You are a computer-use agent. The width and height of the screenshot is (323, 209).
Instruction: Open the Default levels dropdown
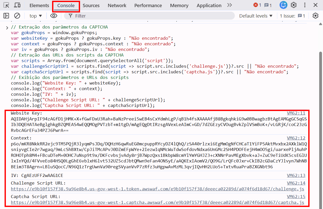pyautogui.click(x=256, y=16)
